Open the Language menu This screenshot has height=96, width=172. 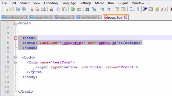coord(69,3)
